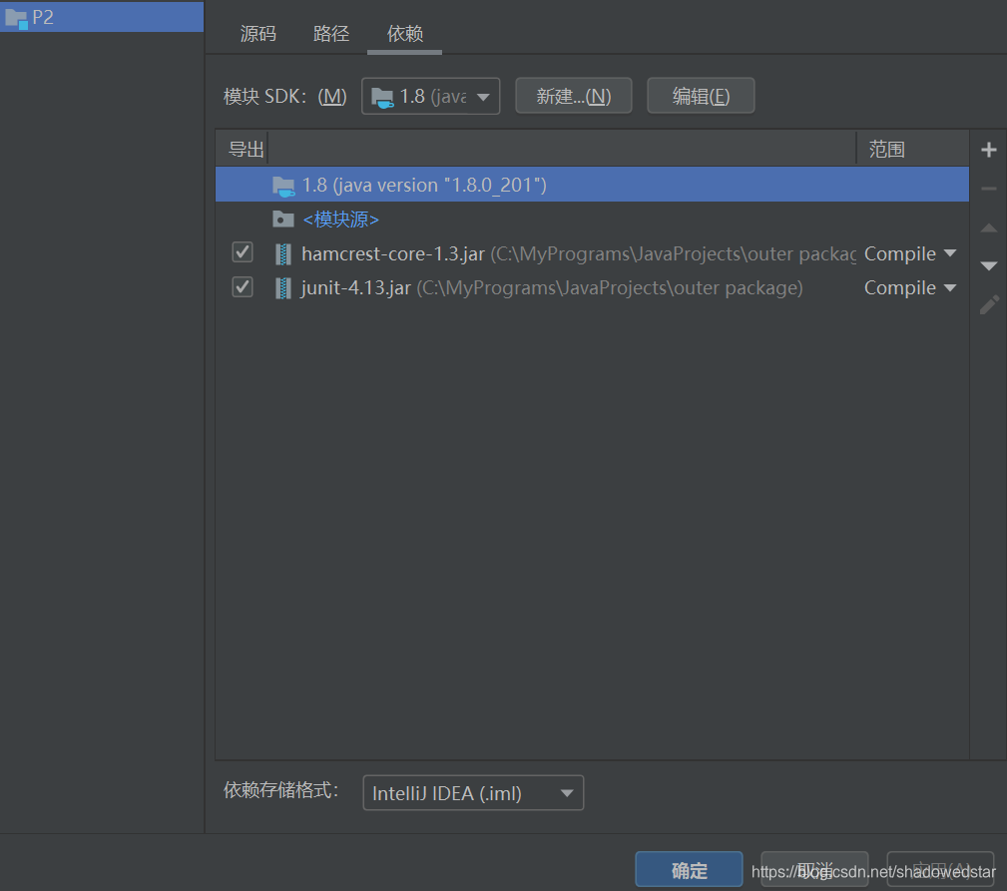
Task: Switch to the 源码 tab
Action: tap(258, 33)
